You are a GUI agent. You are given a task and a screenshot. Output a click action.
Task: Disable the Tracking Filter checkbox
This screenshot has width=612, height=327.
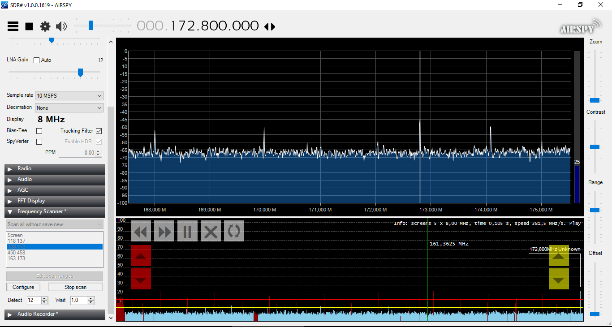pos(99,131)
